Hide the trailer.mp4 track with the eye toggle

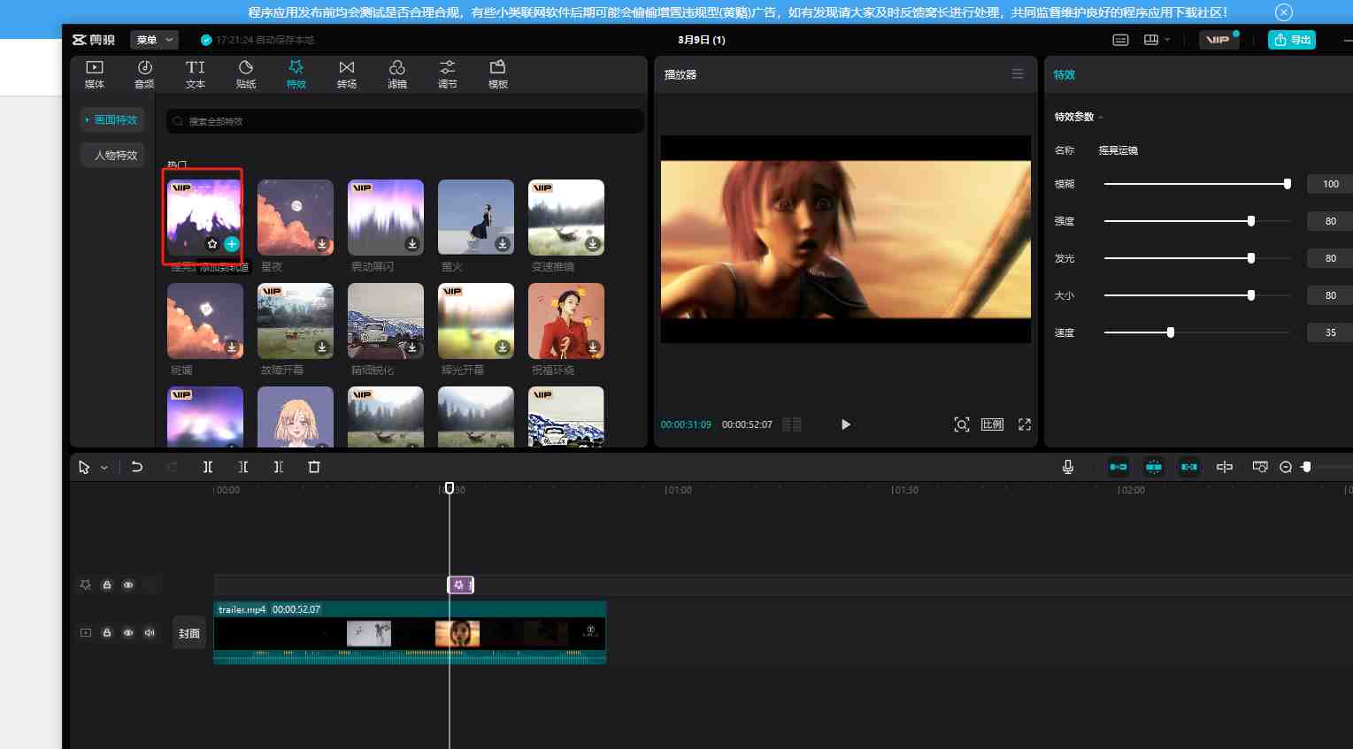128,632
